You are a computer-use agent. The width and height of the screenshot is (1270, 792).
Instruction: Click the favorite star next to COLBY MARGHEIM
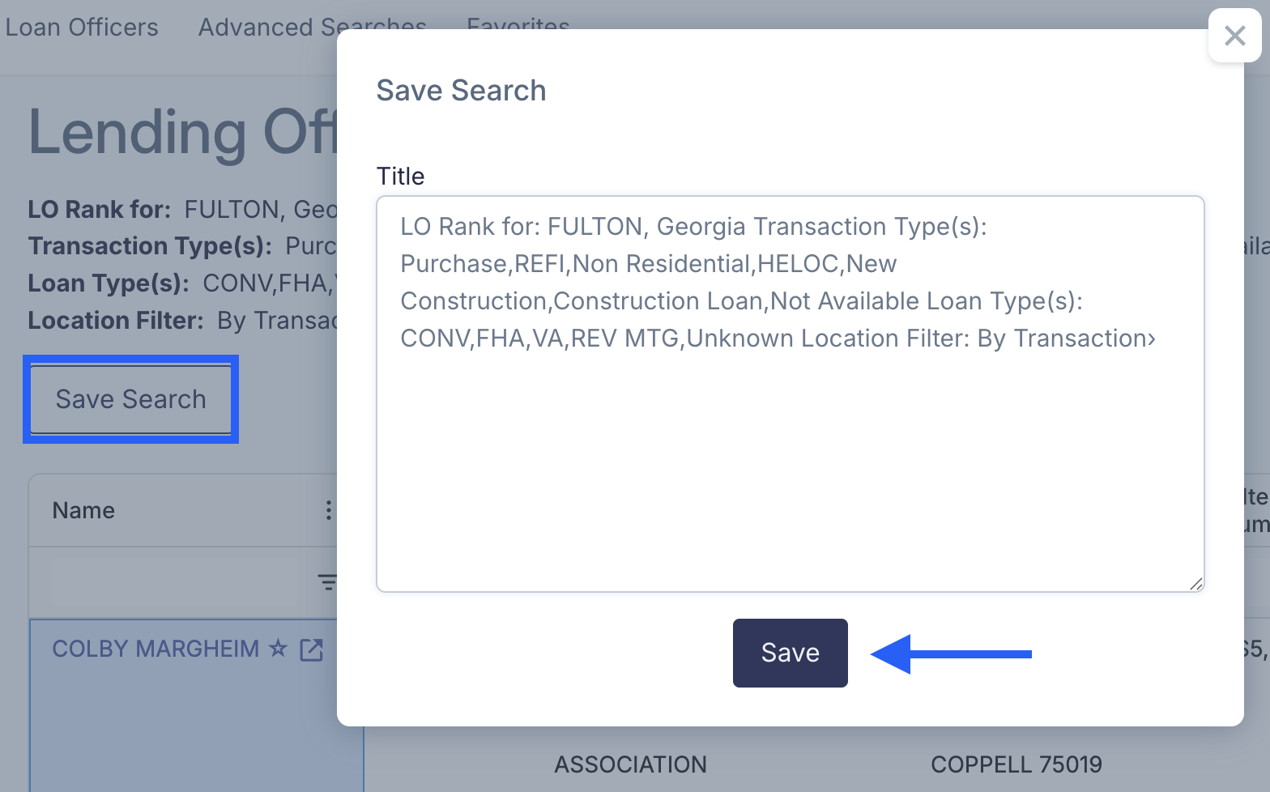pyautogui.click(x=278, y=648)
